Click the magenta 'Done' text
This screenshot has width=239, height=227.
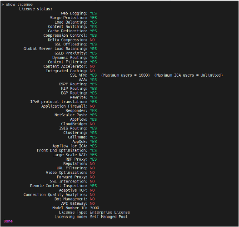8,221
